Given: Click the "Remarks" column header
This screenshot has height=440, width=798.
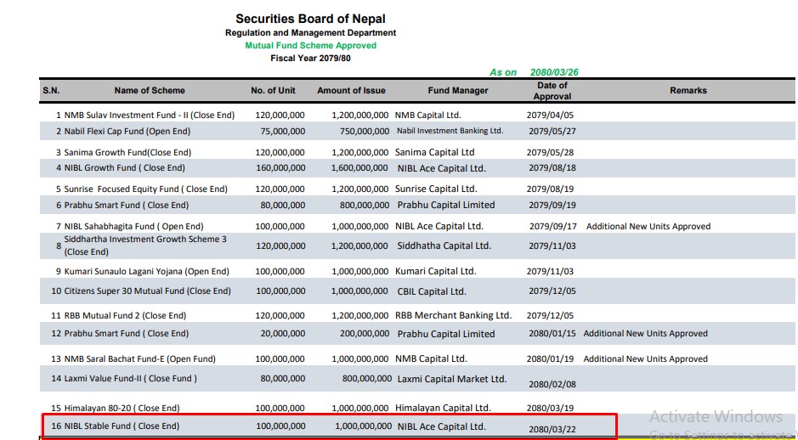Looking at the screenshot, I should [x=688, y=91].
